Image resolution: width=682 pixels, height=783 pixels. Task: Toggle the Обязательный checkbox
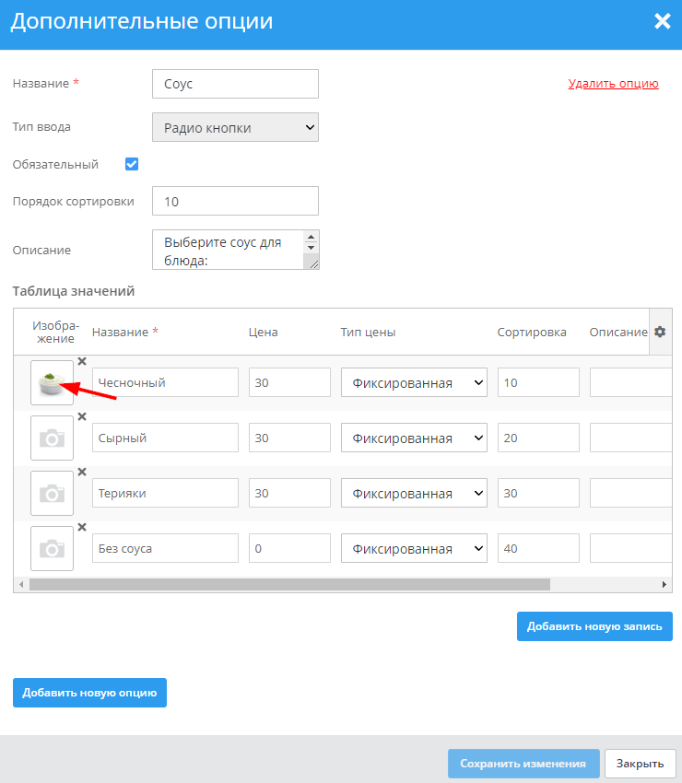coord(132,164)
